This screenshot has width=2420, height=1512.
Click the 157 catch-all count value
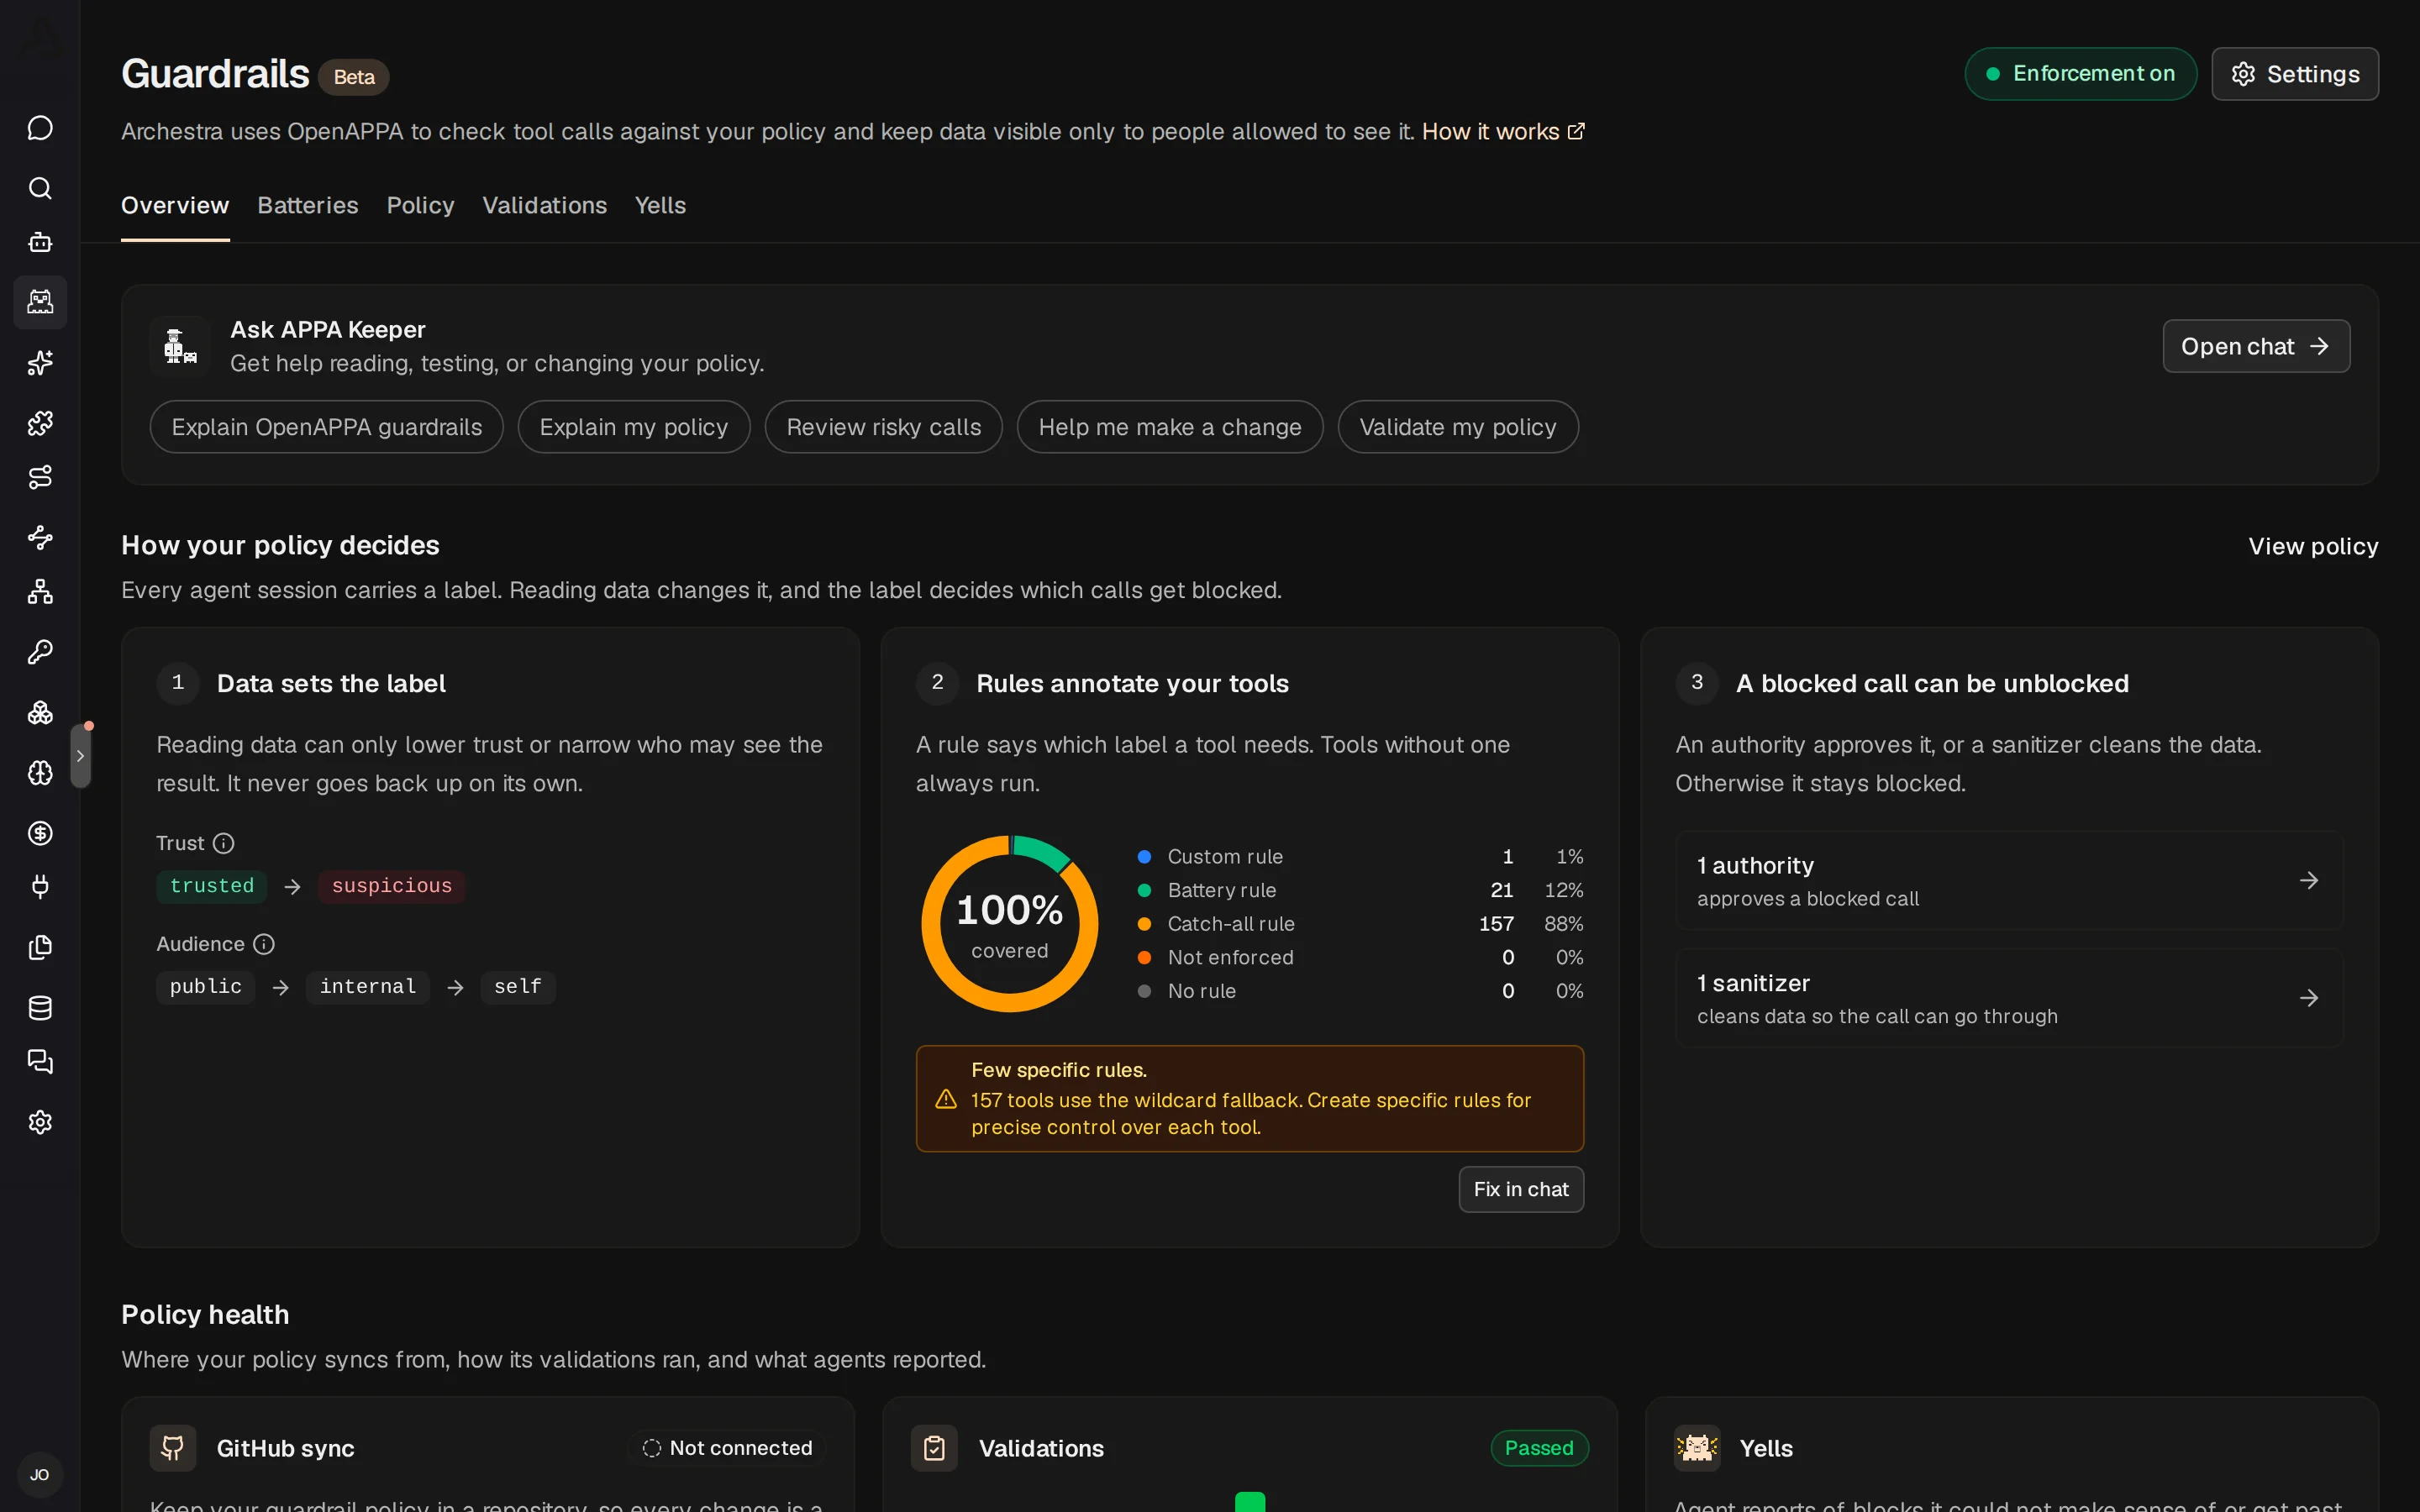[x=1496, y=924]
